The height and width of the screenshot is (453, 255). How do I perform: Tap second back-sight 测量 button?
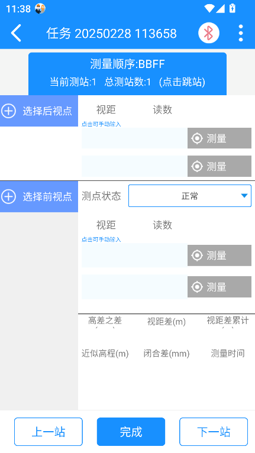[x=220, y=166]
